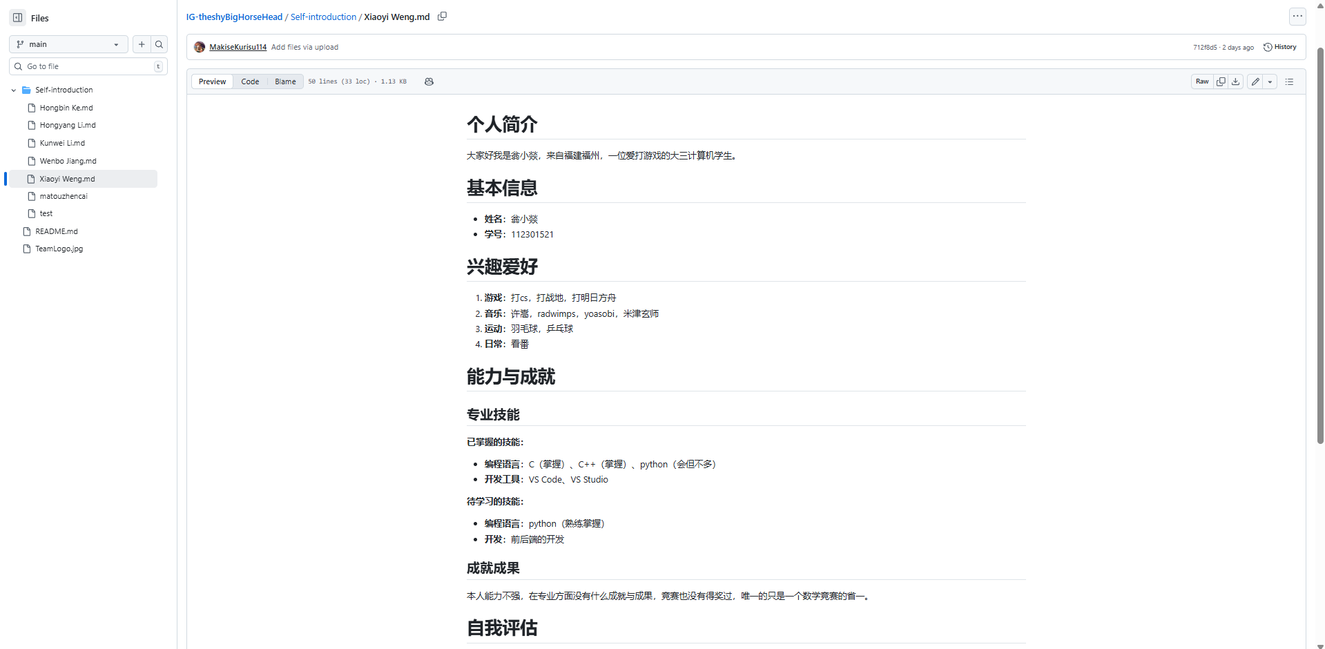The height and width of the screenshot is (649, 1325).
Task: Copy the raw file contents
Action: coord(1220,81)
